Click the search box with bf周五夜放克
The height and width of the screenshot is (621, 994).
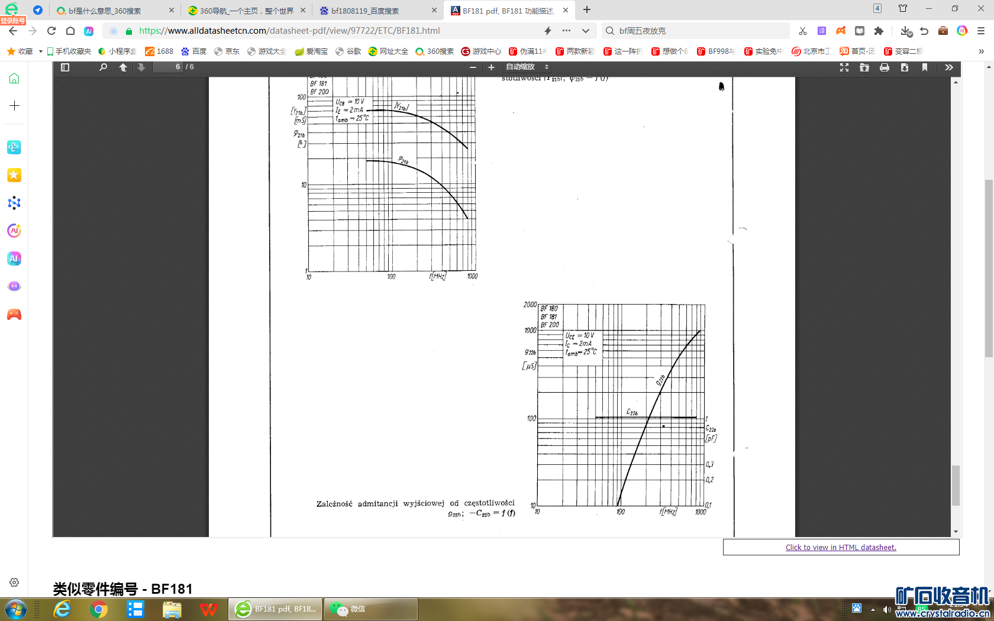(696, 31)
